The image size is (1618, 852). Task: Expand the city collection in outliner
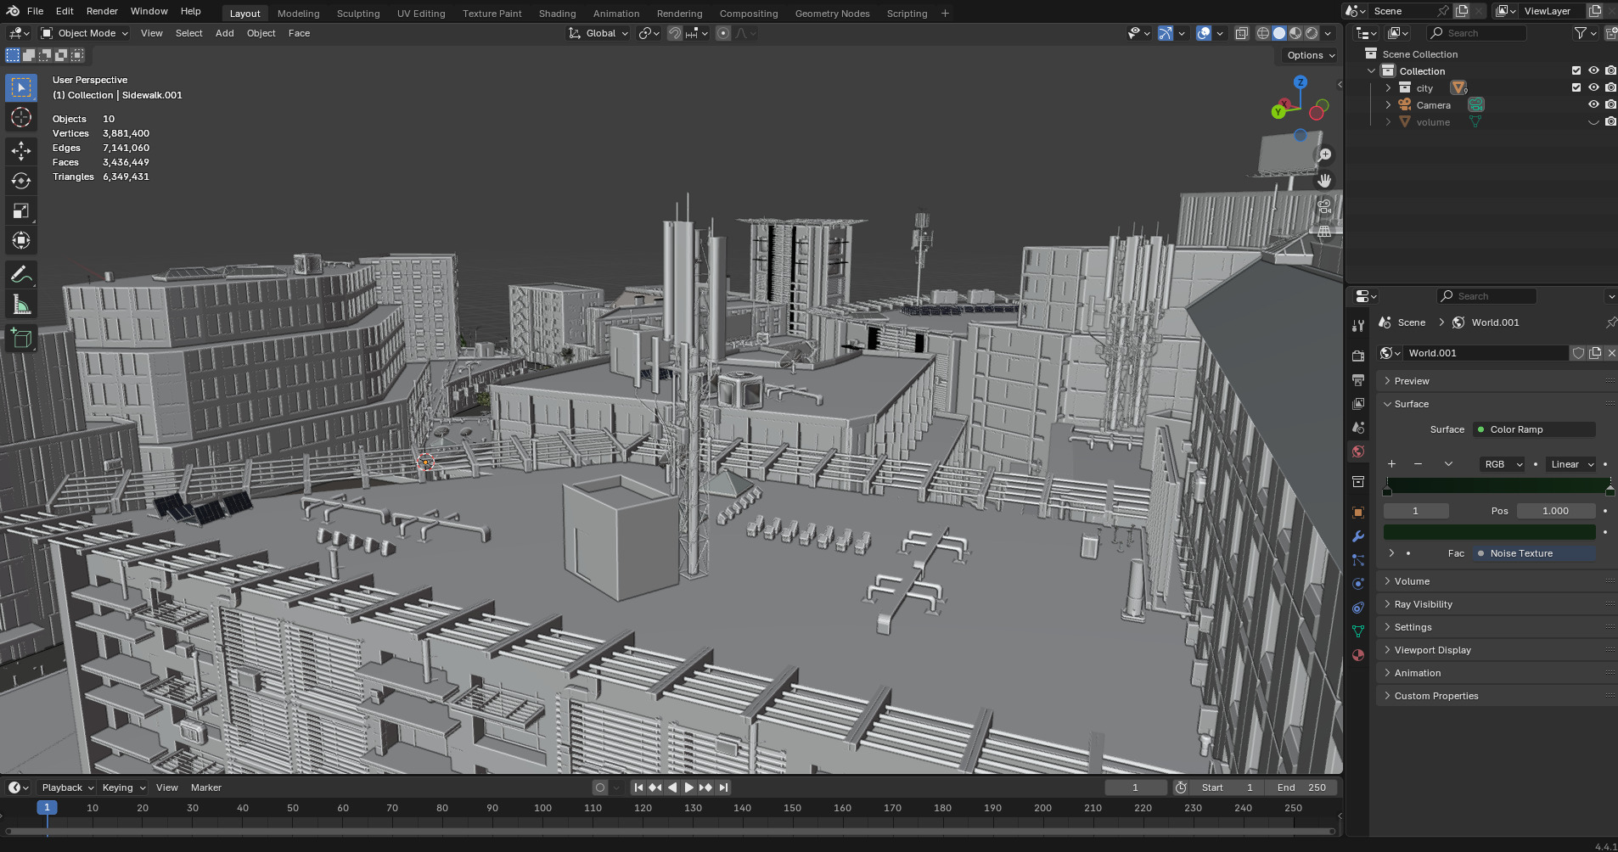[x=1388, y=88]
